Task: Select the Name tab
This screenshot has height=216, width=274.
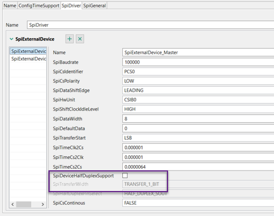Action: pos(10,6)
